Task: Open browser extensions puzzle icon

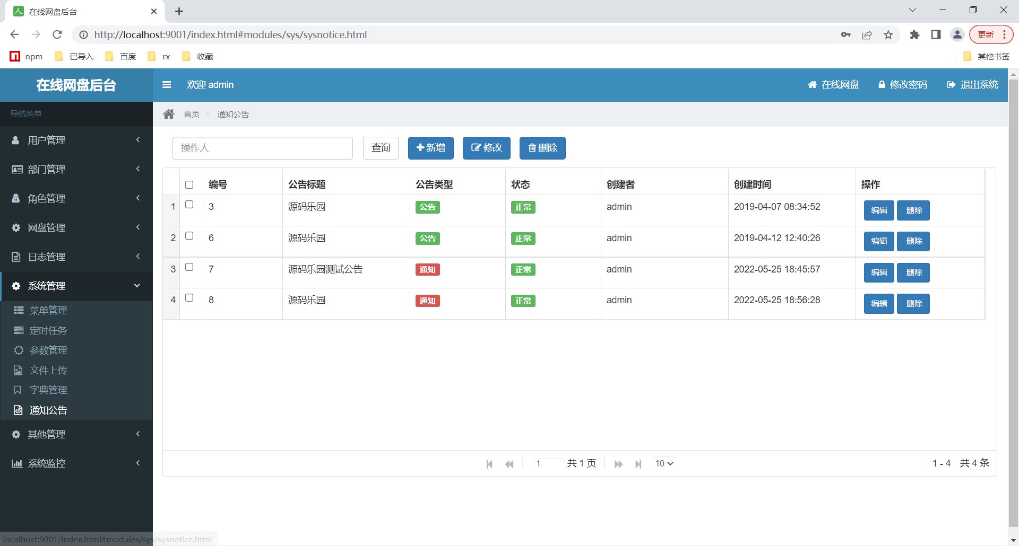Action: [914, 35]
